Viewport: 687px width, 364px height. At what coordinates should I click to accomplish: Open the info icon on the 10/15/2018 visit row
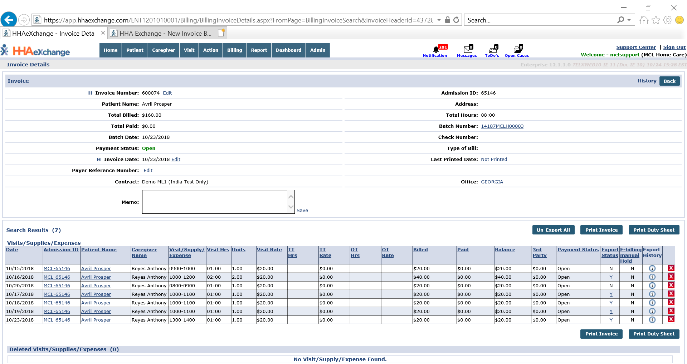click(652, 268)
